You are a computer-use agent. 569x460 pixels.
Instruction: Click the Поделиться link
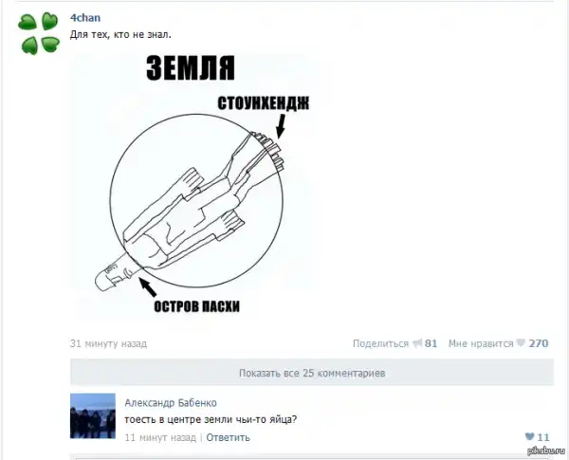point(380,343)
